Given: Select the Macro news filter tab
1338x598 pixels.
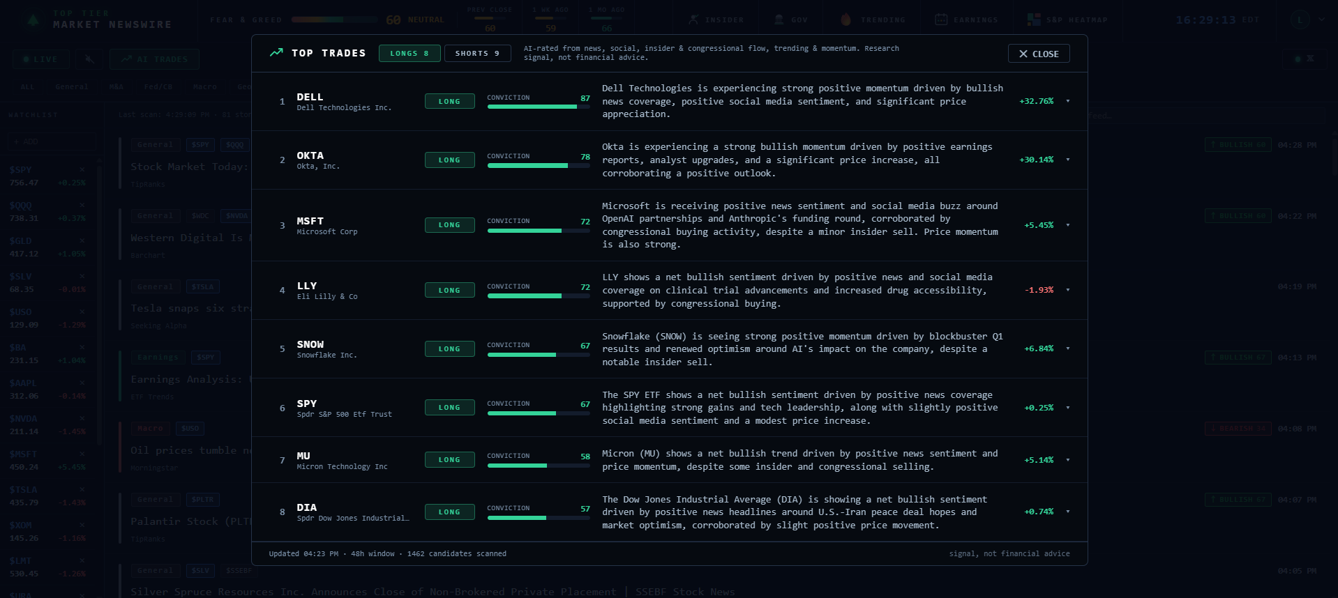Looking at the screenshot, I should coord(205,87).
